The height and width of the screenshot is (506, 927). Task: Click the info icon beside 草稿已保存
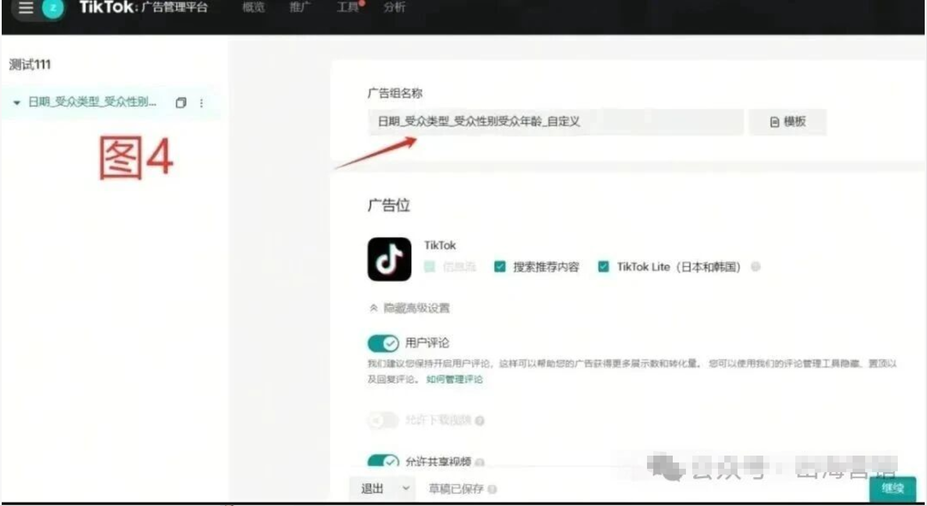(492, 489)
